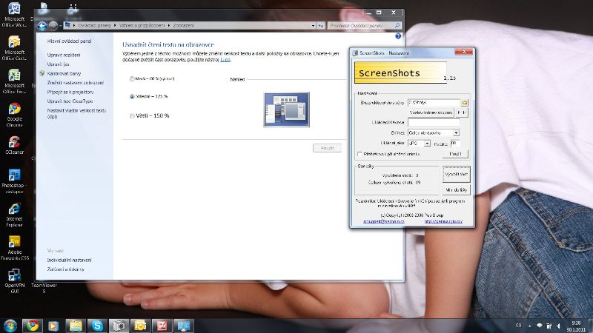Click the Kvalita value field
This screenshot has height=333, width=593.
(455, 144)
